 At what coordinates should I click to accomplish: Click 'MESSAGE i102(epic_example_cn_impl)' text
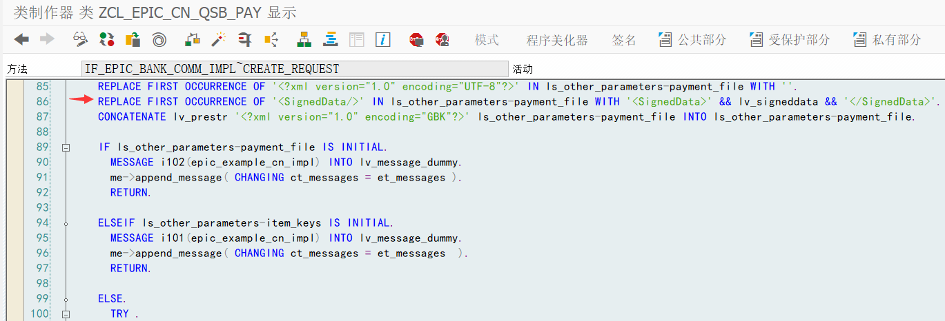[215, 163]
